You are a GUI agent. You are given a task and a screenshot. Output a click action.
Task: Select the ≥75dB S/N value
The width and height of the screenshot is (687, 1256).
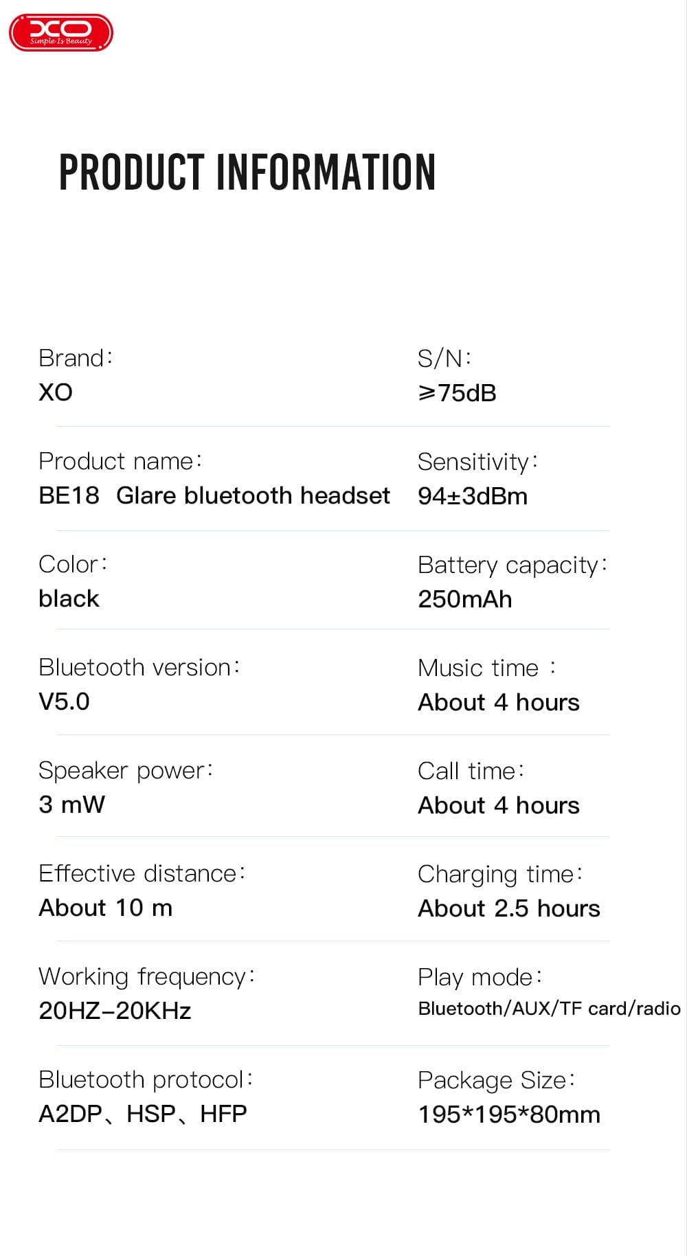point(457,393)
